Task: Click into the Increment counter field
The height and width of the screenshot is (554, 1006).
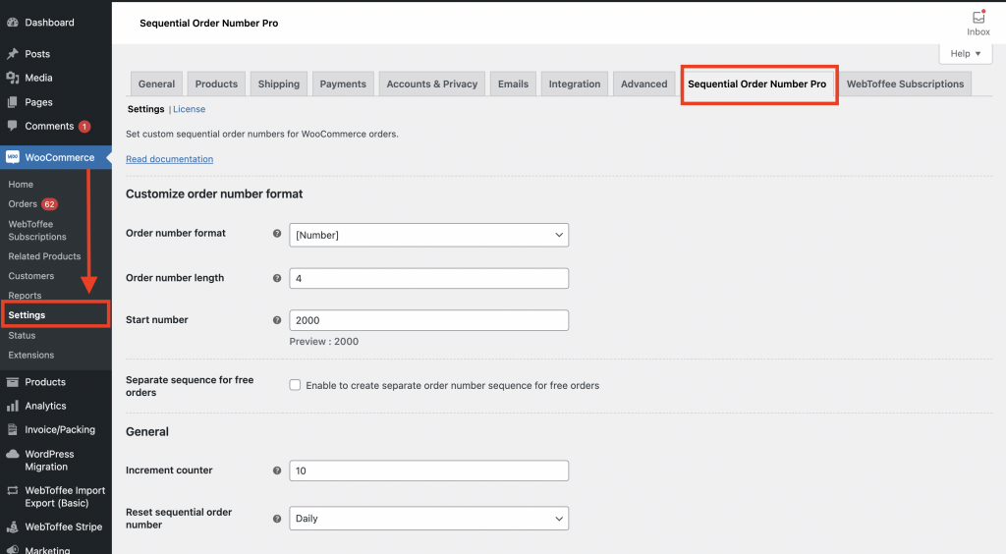Action: point(428,471)
